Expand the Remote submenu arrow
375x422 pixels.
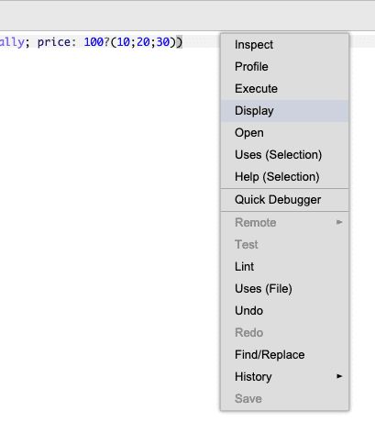(339, 222)
